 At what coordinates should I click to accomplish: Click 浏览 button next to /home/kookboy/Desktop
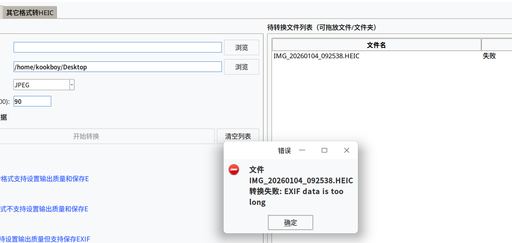[x=242, y=67]
